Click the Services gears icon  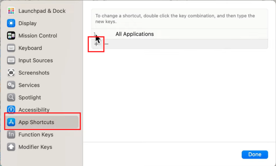11,85
